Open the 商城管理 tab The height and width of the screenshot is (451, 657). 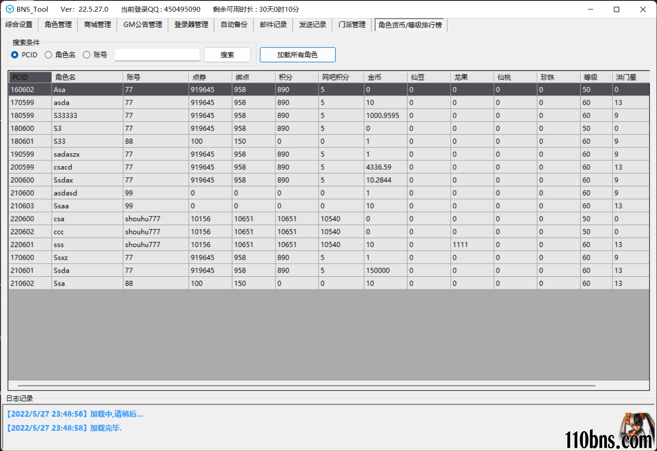[x=98, y=25]
